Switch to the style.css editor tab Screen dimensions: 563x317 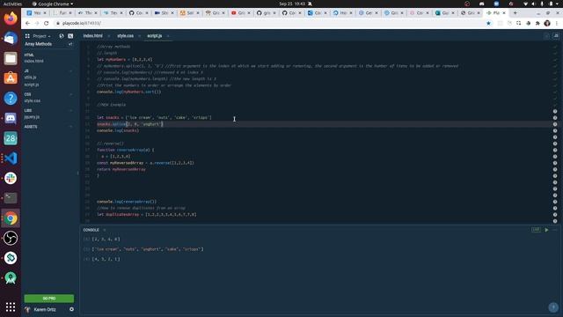[x=125, y=36]
